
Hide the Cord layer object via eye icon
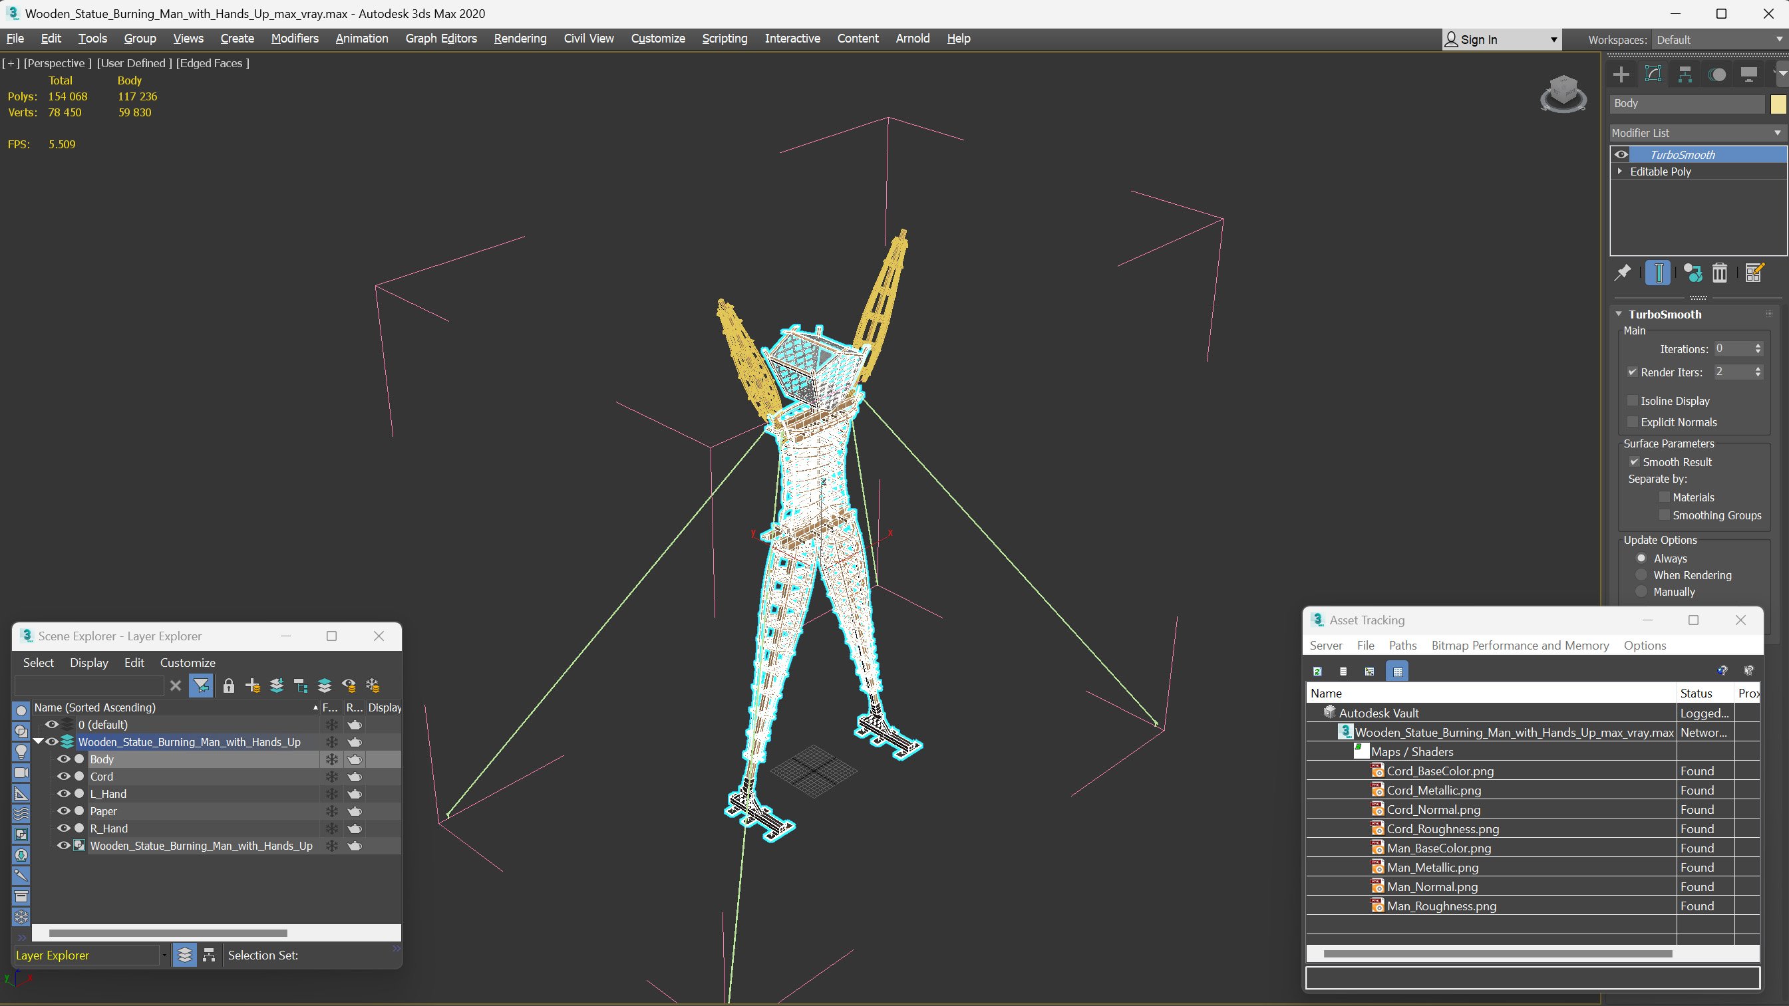63,776
